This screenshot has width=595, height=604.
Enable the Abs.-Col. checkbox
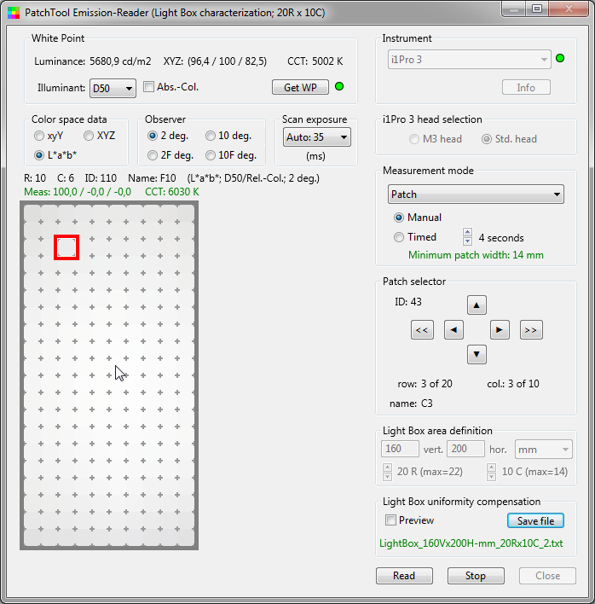pyautogui.click(x=149, y=87)
